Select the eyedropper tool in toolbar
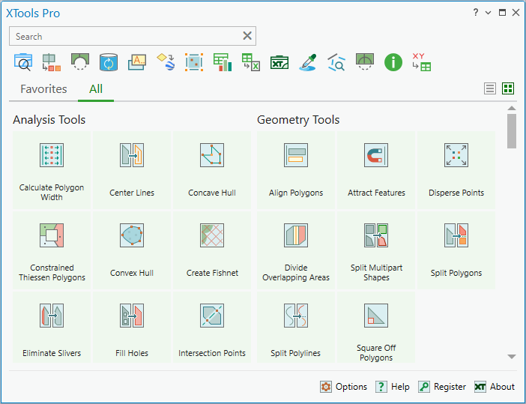This screenshot has width=526, height=404. [x=308, y=62]
